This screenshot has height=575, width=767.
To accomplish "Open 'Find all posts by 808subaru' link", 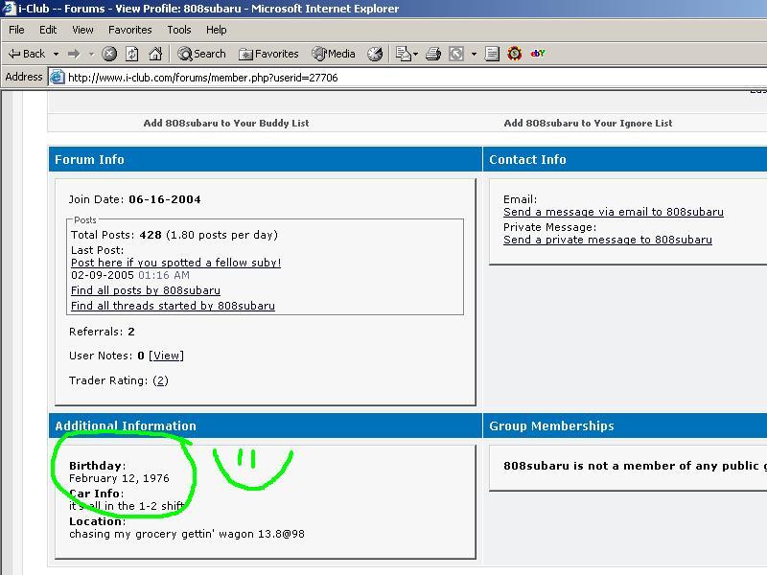I will [x=146, y=290].
